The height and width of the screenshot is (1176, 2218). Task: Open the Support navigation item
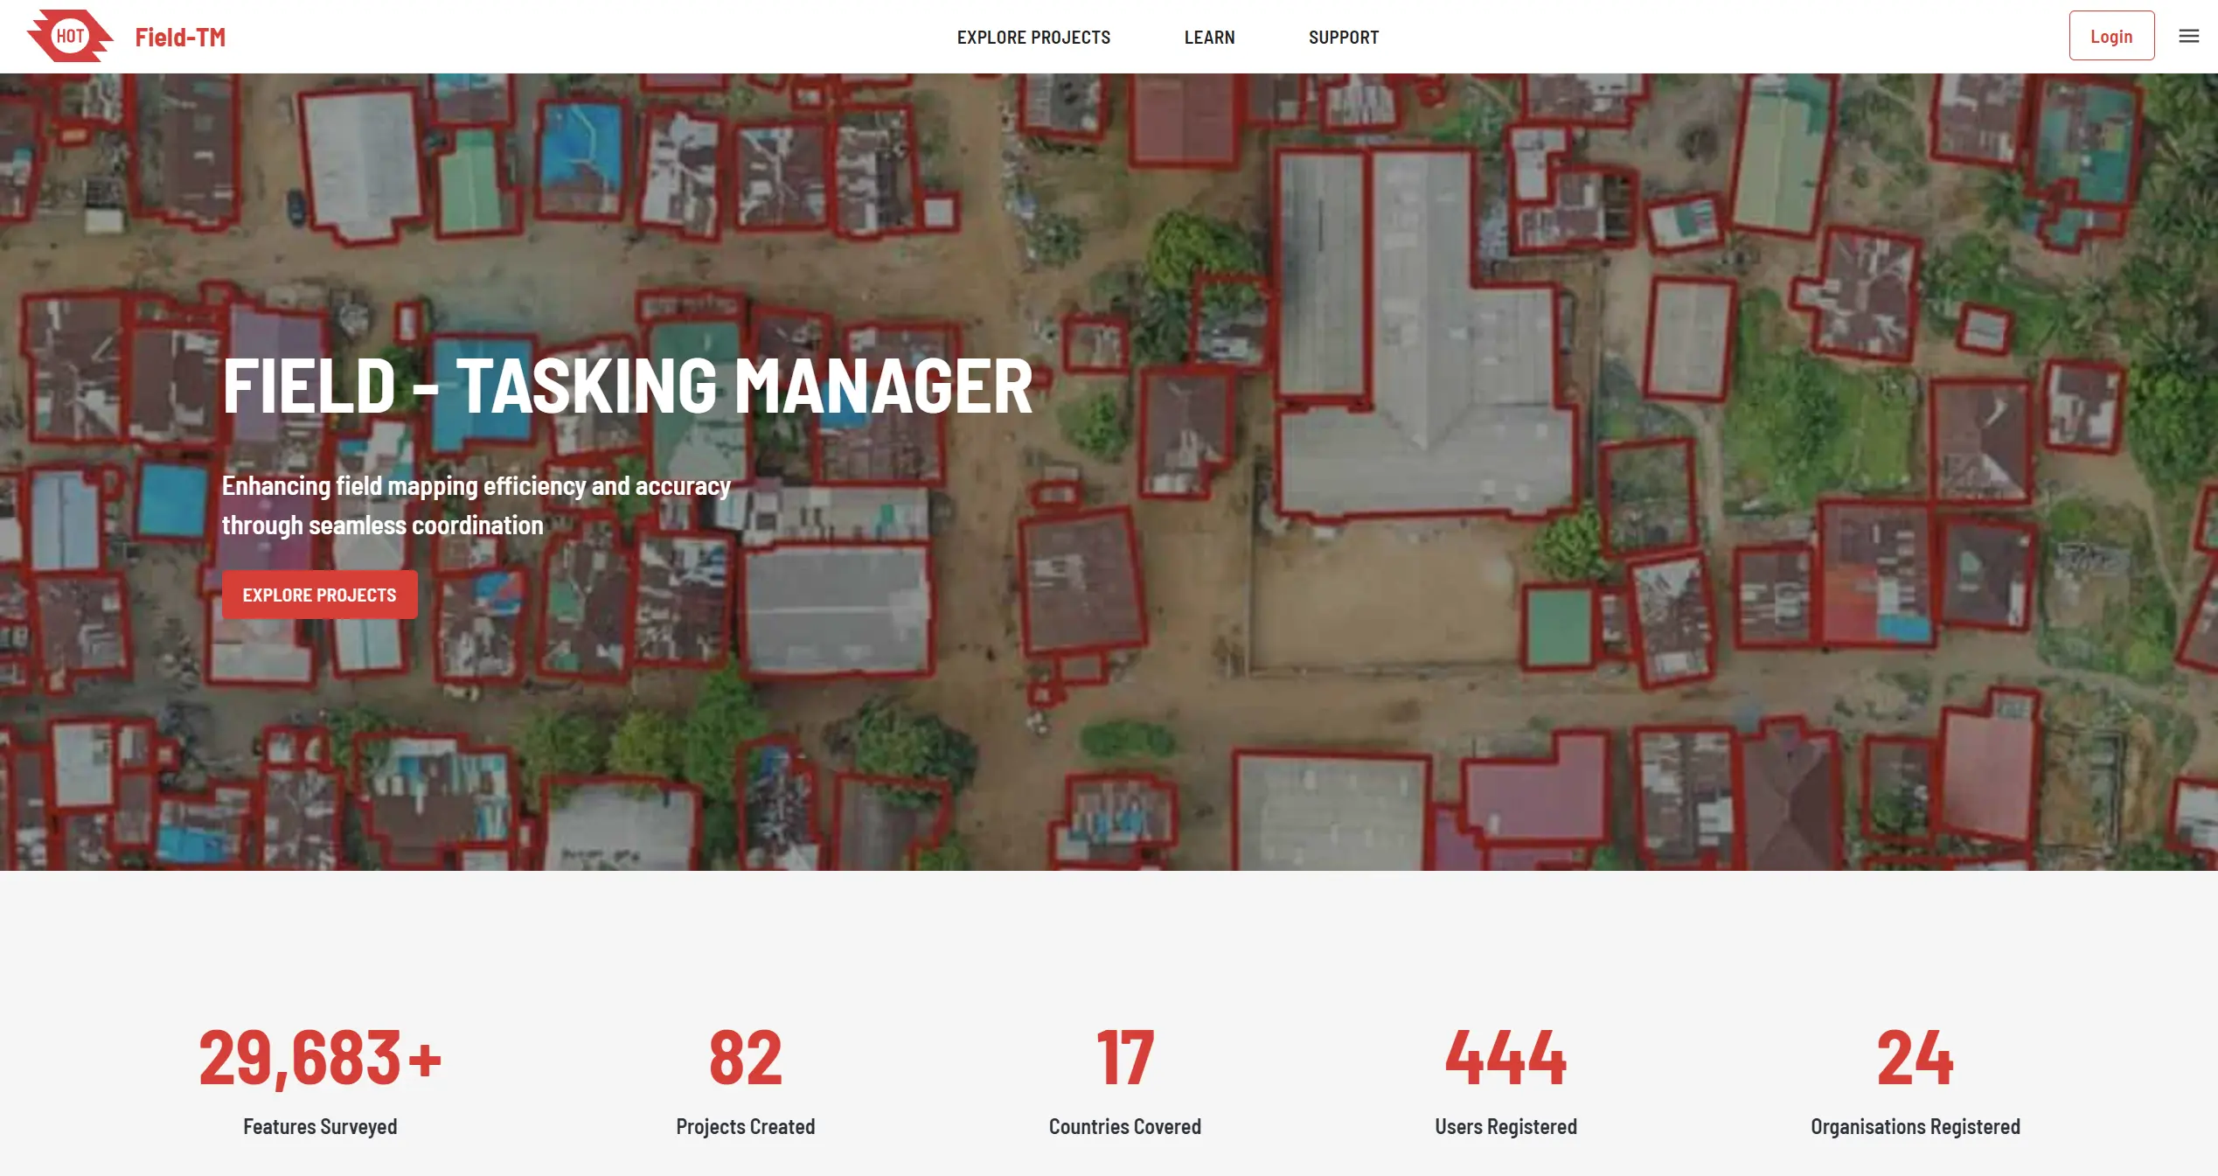(x=1343, y=37)
